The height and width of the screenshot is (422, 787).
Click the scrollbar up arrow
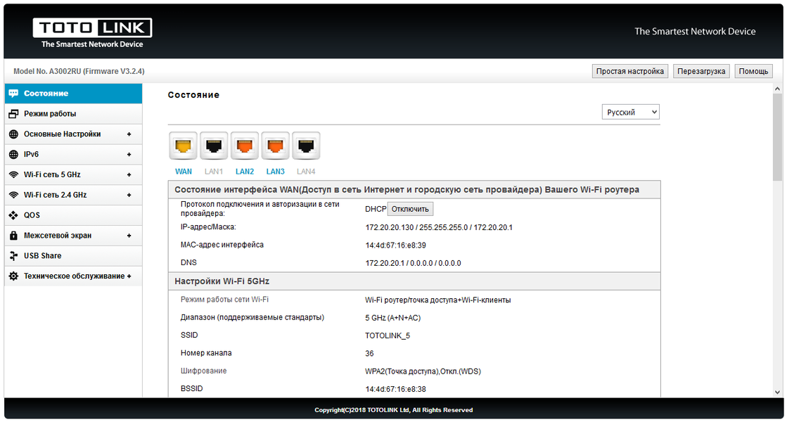pos(777,89)
